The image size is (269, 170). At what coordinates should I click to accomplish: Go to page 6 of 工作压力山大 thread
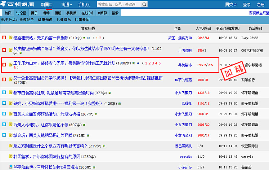15,68
